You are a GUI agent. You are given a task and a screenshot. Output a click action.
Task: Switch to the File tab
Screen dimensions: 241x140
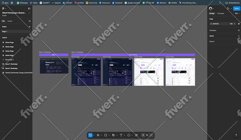[x=4, y=21]
